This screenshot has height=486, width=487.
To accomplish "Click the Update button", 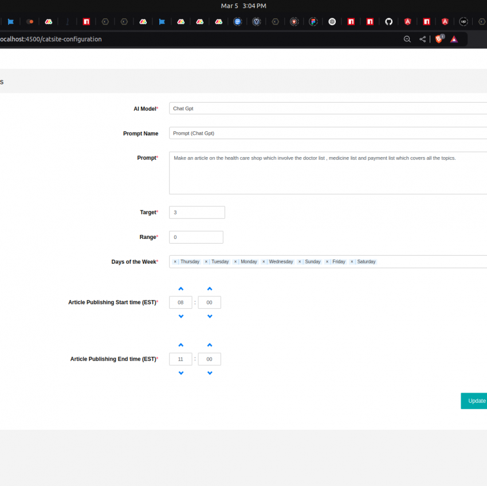I will [x=474, y=401].
